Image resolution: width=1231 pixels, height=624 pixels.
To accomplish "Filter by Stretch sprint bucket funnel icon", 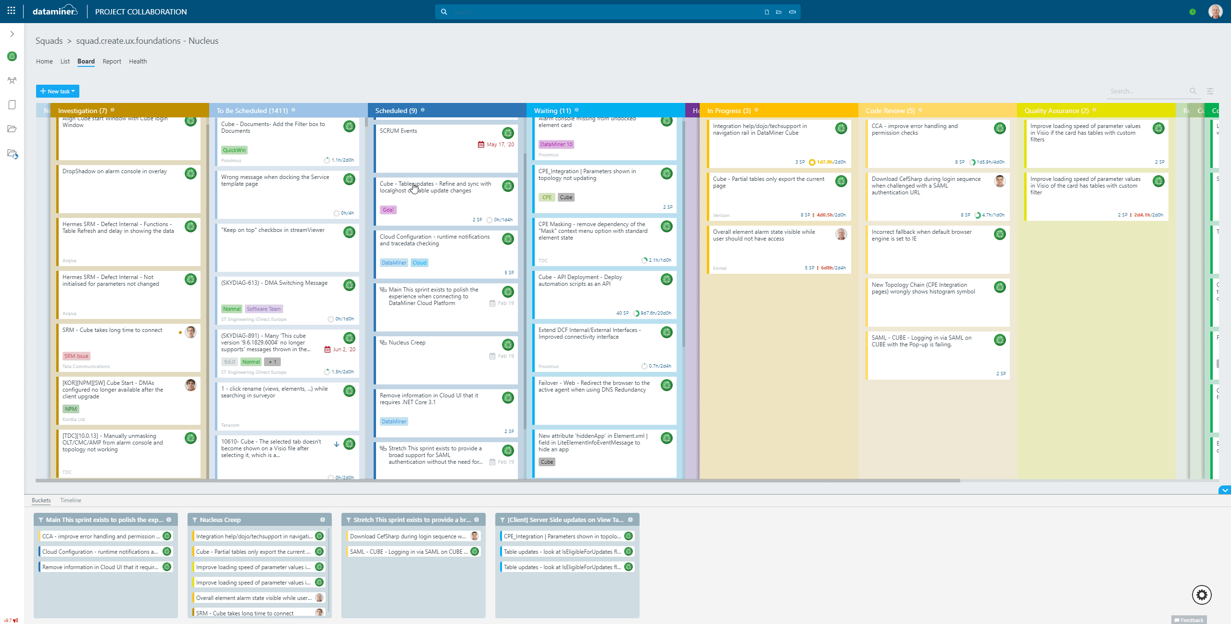I will (349, 520).
